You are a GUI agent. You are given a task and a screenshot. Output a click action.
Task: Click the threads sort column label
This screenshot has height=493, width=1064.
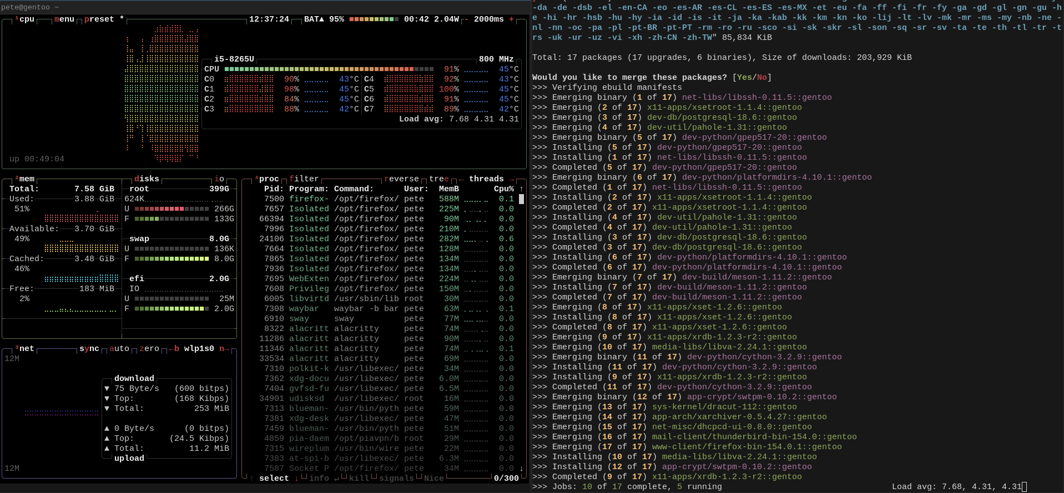(486, 179)
